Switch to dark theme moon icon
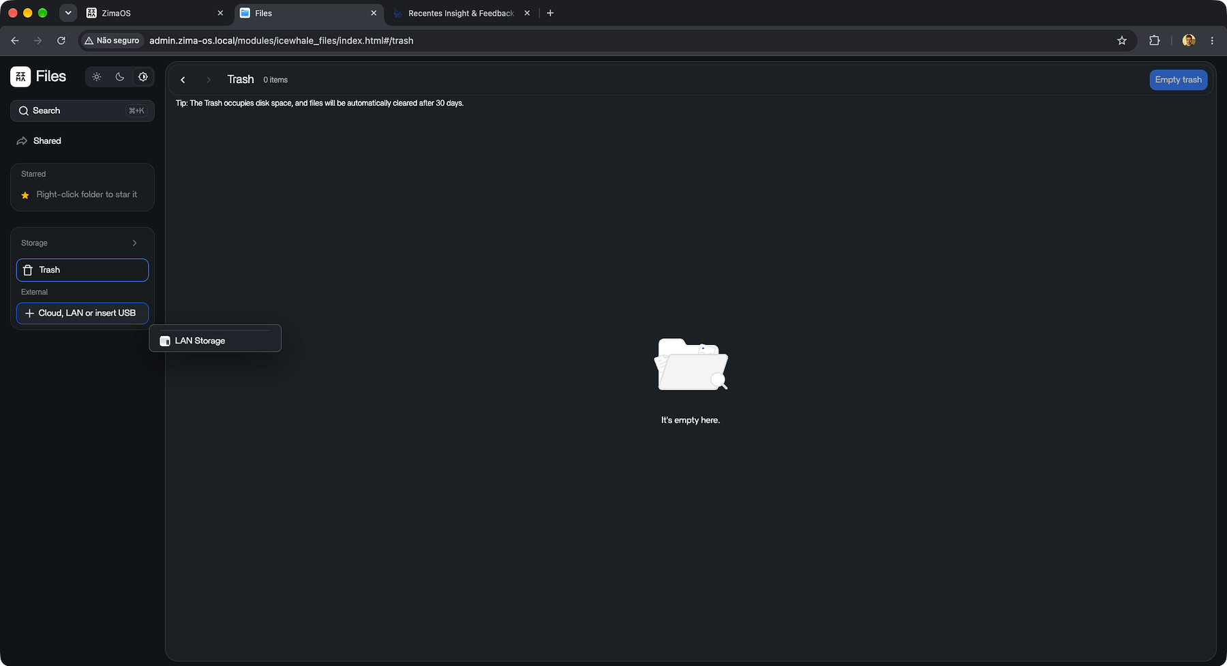 (x=120, y=77)
